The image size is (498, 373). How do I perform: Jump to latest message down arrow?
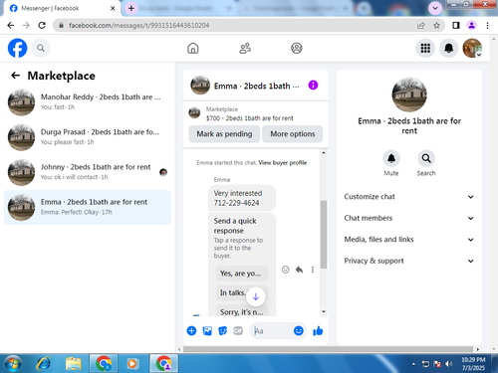click(256, 296)
